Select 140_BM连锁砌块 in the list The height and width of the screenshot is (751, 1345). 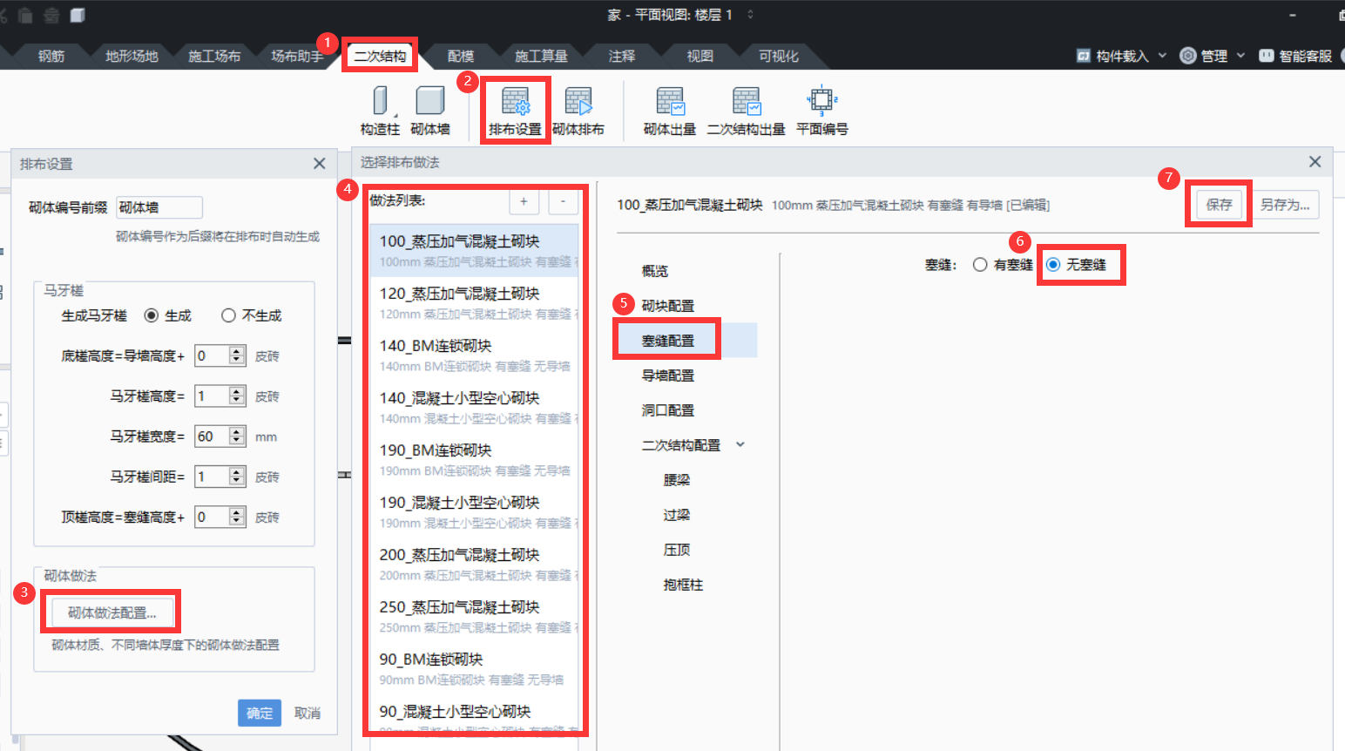coord(474,355)
